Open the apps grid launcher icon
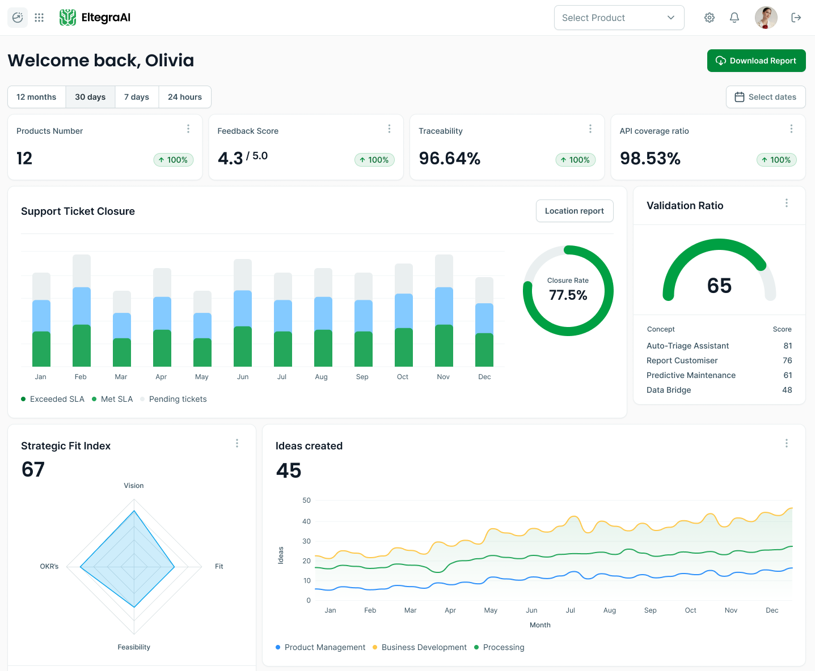 point(39,18)
